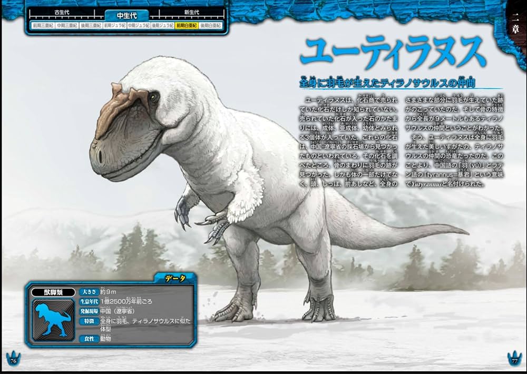Click the 食性 label in data panel
This screenshot has width=527, height=374.
pyautogui.click(x=88, y=339)
